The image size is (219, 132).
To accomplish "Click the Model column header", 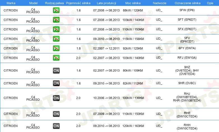I will [34, 3].
